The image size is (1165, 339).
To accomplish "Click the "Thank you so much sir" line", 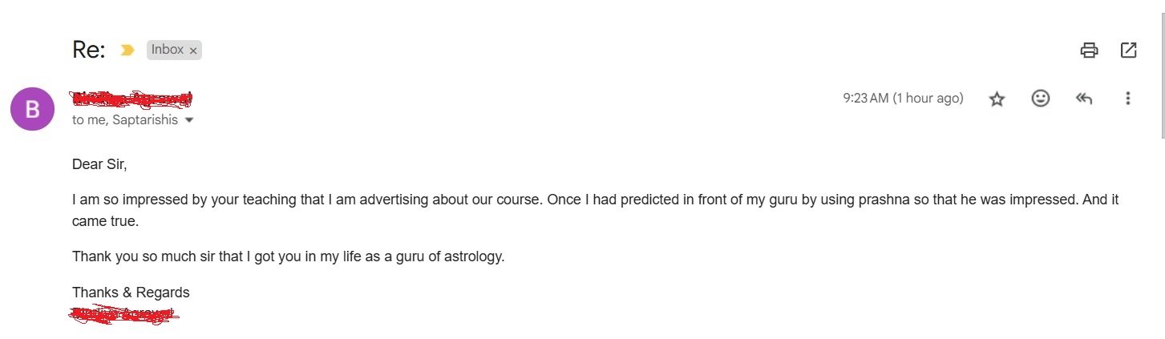I will click(289, 257).
